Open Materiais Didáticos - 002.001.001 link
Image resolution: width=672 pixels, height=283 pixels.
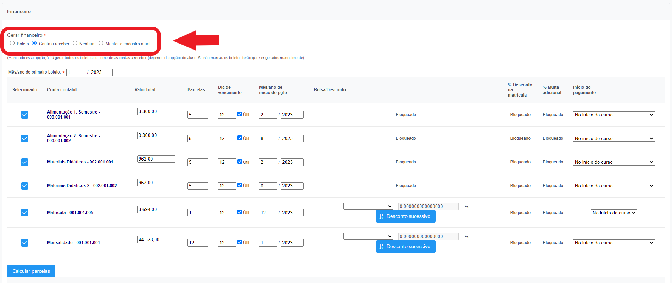pos(80,162)
